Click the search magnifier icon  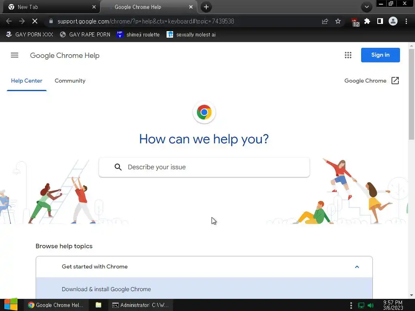click(118, 167)
